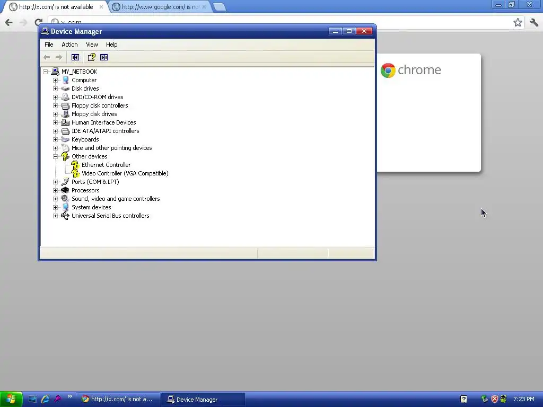The image size is (543, 407).
Task: Collapse the Other devices node
Action: click(x=55, y=156)
